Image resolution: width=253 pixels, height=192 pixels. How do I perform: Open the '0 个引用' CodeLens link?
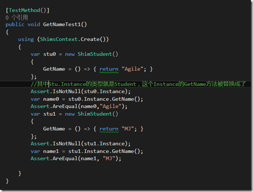pyautogui.click(x=16, y=17)
